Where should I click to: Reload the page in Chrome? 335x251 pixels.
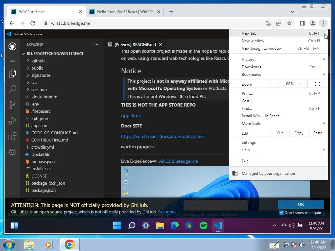pos(33,23)
